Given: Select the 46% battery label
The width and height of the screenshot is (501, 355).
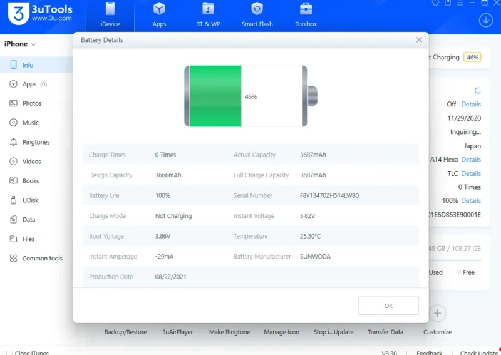Looking at the screenshot, I should (251, 96).
